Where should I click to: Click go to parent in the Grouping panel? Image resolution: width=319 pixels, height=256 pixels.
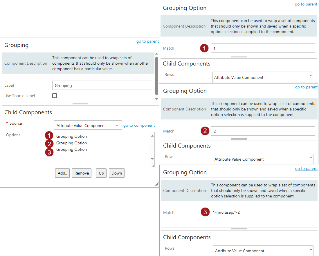coord(147,41)
